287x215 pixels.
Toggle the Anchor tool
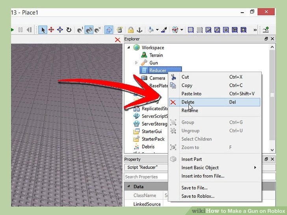pyautogui.click(x=140, y=30)
